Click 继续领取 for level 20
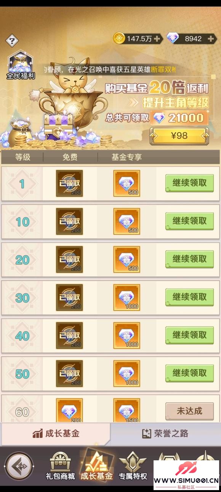 (x=189, y=259)
